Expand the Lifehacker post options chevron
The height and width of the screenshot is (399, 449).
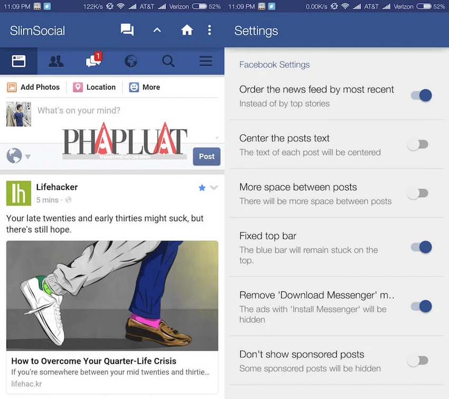pos(214,188)
